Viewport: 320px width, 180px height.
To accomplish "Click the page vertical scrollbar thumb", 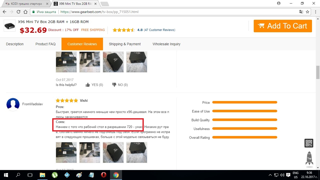I will pyautogui.click(x=318, y=72).
